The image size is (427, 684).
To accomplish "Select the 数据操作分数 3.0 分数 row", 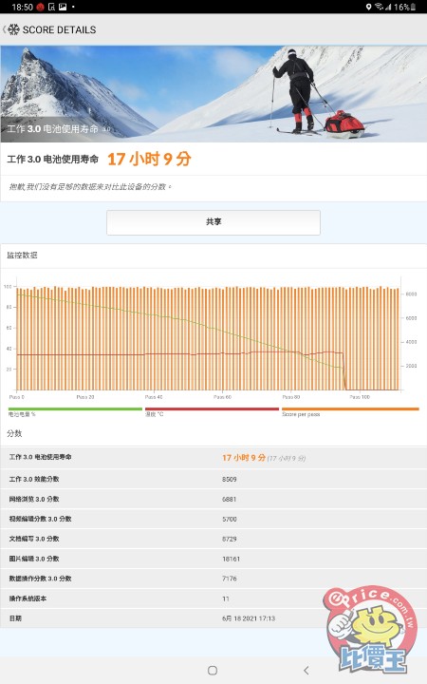I will [213, 579].
